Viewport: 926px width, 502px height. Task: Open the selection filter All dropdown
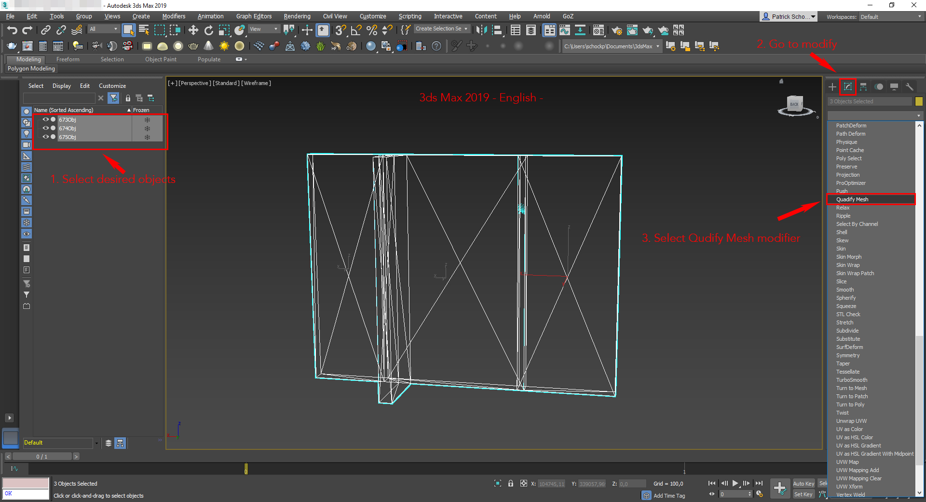(x=103, y=29)
